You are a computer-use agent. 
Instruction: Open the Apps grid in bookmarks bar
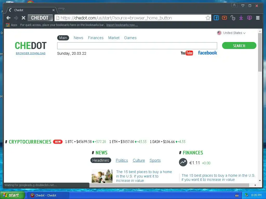[x=11, y=25]
